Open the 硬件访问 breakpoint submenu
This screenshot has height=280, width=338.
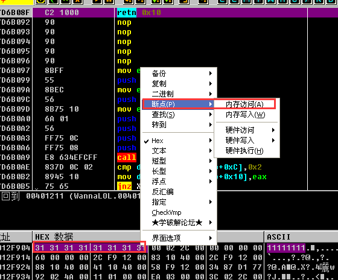pos(247,130)
